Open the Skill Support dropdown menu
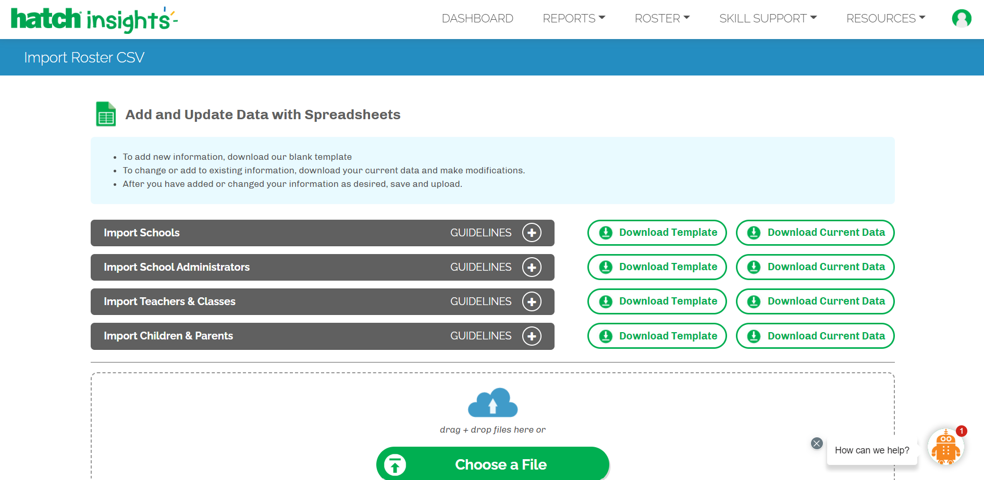The height and width of the screenshot is (480, 984). point(768,19)
